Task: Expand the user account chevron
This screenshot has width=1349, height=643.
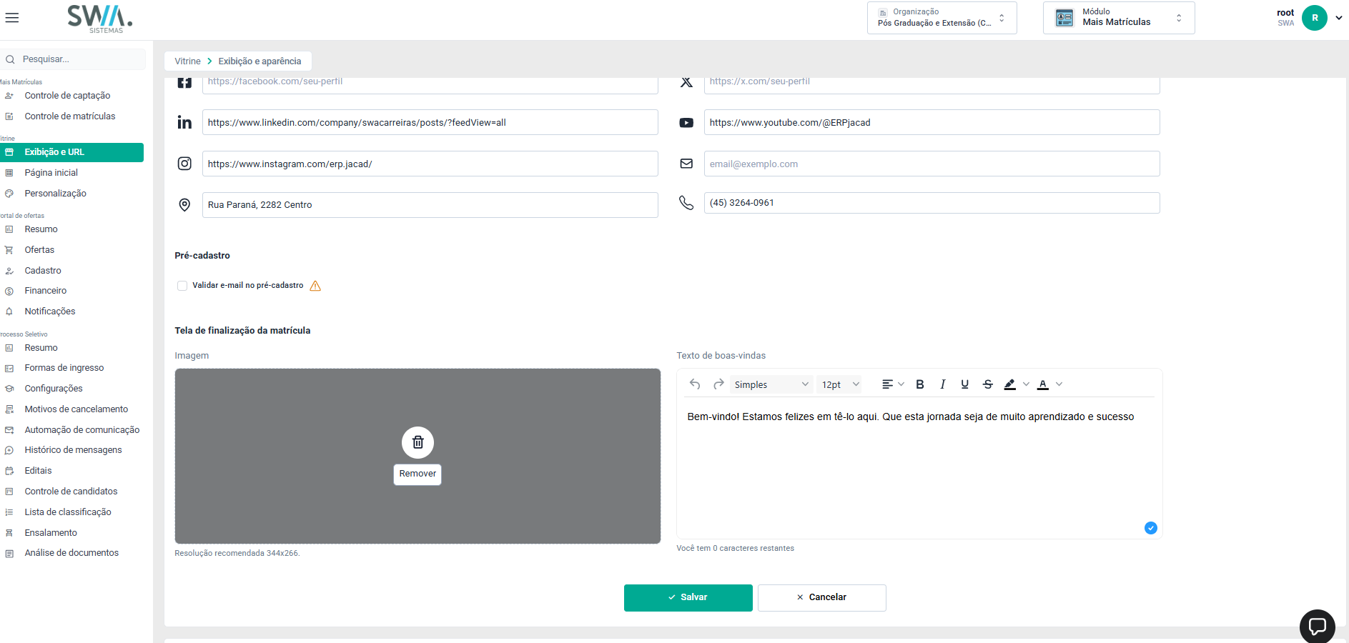Action: pyautogui.click(x=1338, y=18)
